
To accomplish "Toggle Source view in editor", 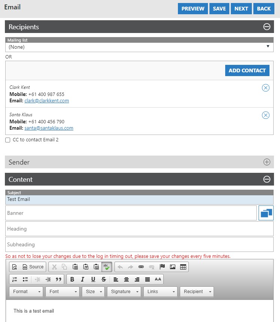I will [x=33, y=267].
